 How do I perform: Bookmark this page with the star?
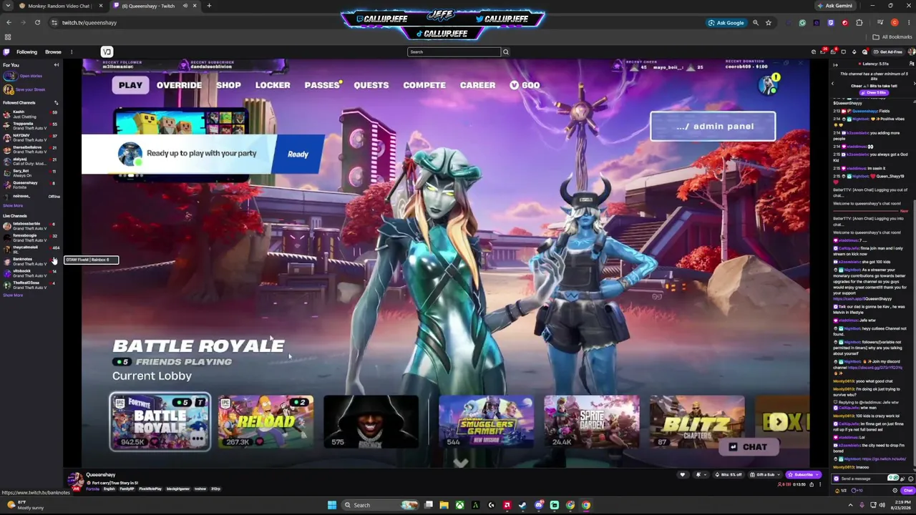click(769, 23)
